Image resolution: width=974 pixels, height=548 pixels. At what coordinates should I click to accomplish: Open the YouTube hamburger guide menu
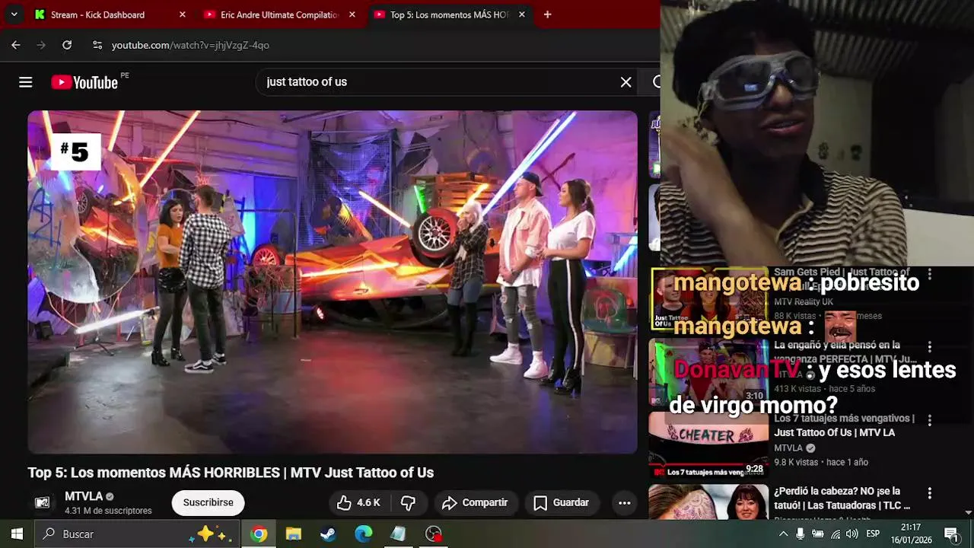point(26,82)
